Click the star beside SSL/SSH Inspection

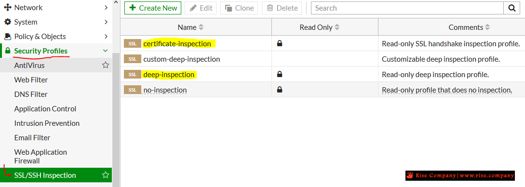106,175
